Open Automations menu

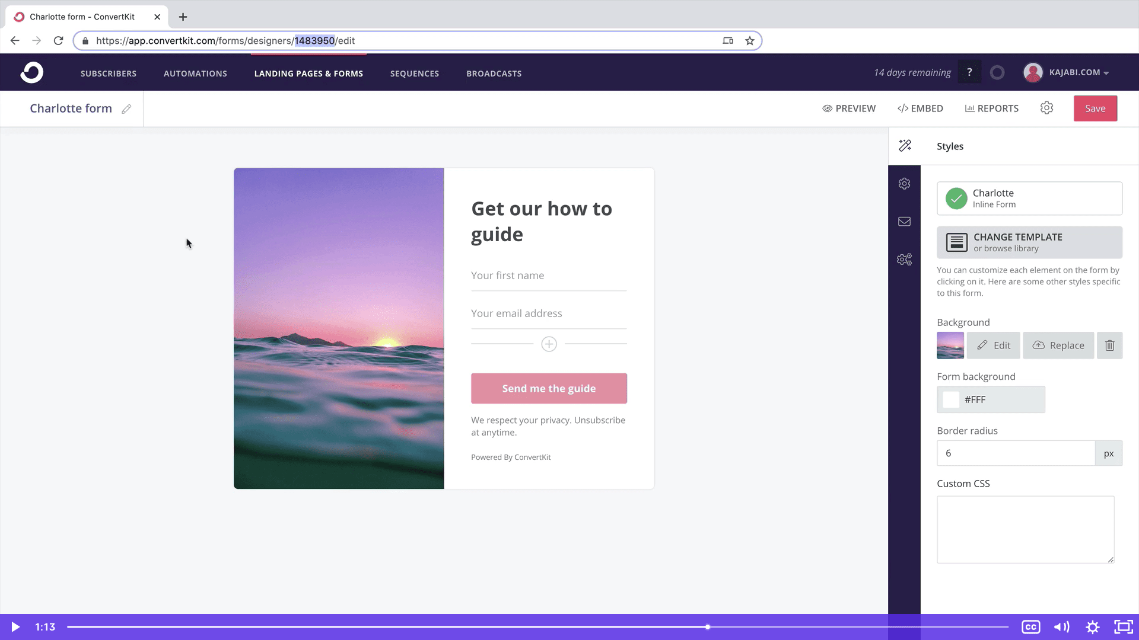(x=195, y=73)
